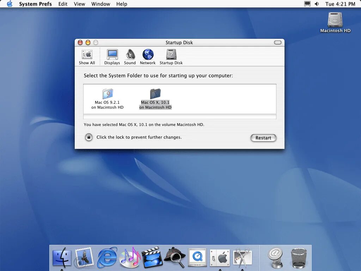361x271 pixels.
Task: Open the Trash in the Dock
Action: point(299,258)
